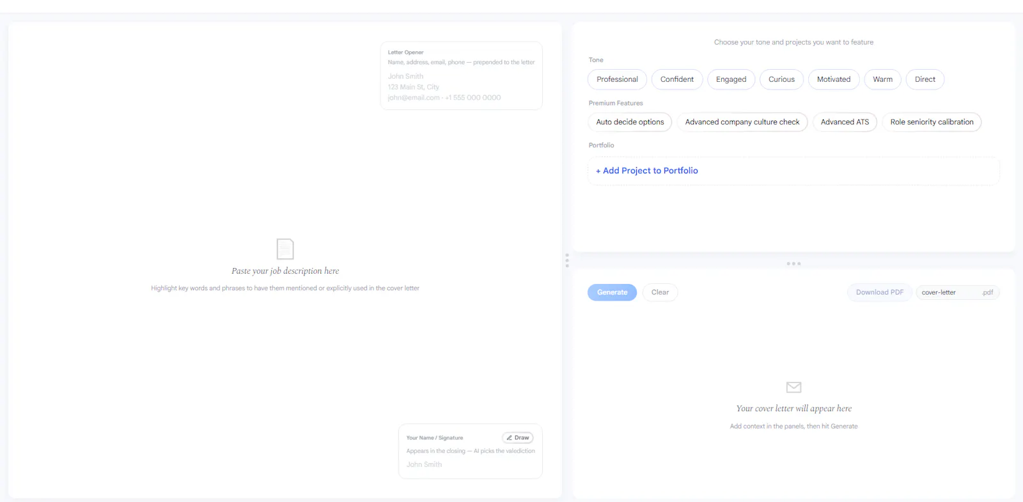
Task: Open the Draw signature button
Action: tap(518, 438)
